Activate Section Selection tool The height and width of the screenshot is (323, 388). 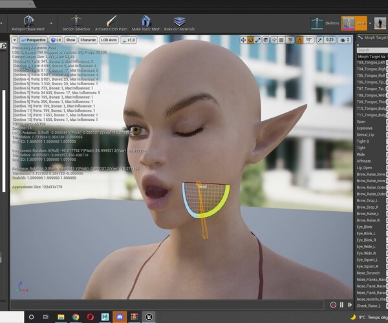tap(76, 23)
